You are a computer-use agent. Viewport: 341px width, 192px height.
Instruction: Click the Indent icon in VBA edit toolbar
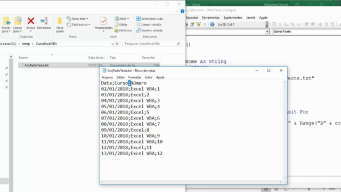(306, 25)
